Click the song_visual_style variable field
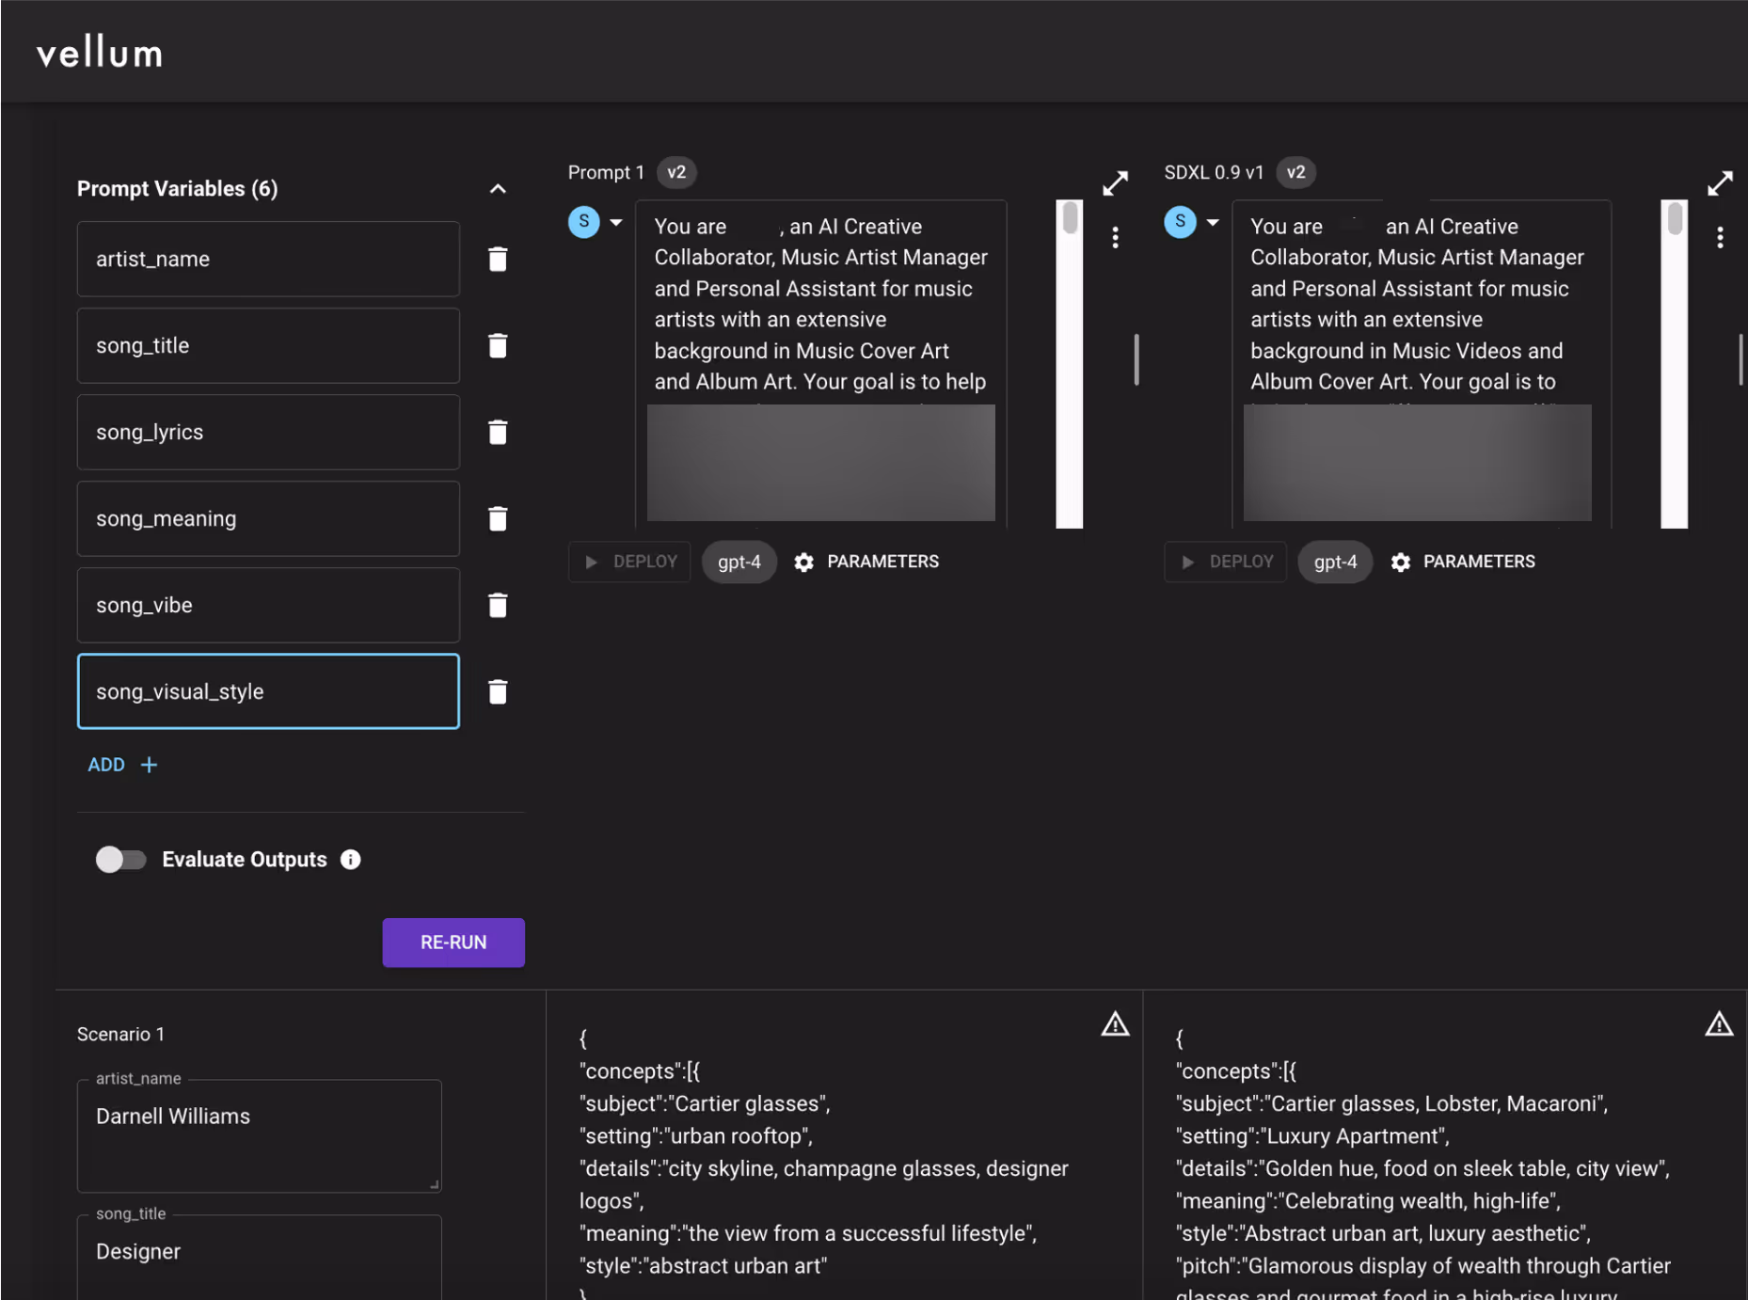 tap(268, 691)
